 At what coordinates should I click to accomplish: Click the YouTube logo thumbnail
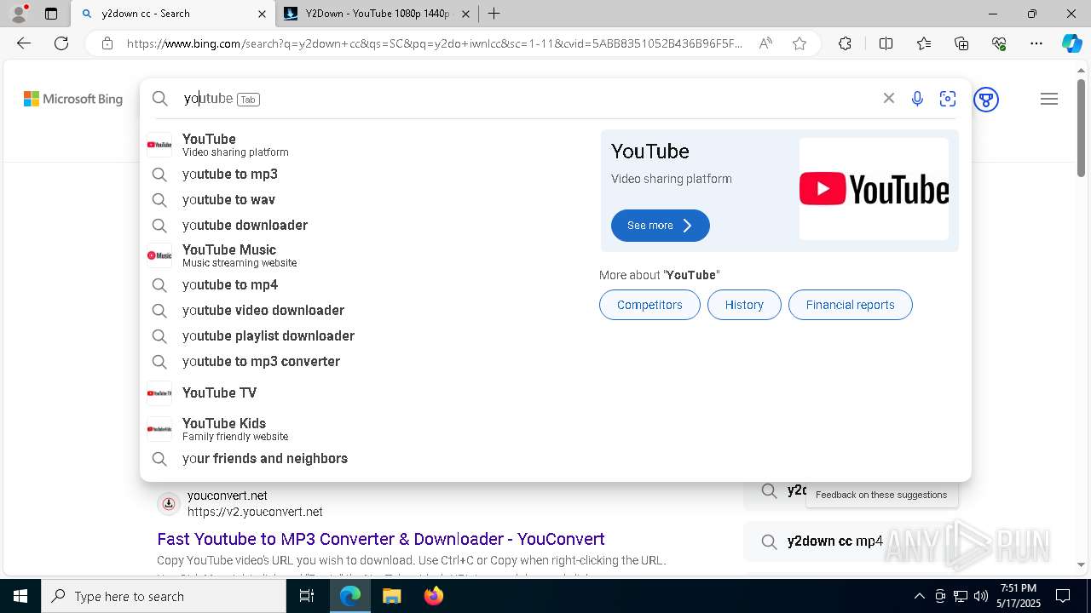click(874, 189)
